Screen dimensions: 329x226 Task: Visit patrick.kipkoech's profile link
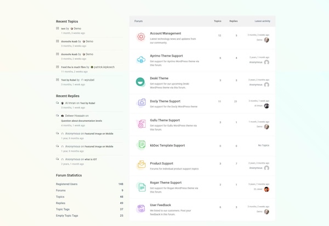coord(104,67)
